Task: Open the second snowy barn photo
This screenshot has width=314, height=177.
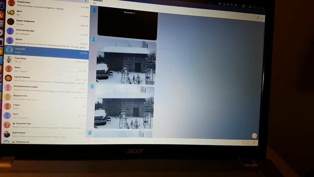Action: click(124, 108)
